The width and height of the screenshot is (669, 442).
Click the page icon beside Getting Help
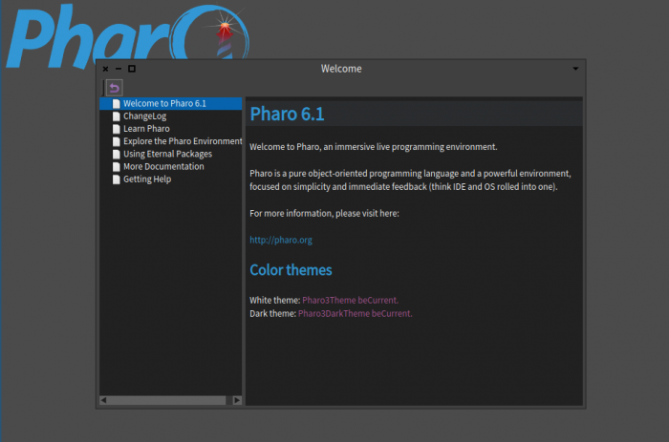click(116, 179)
